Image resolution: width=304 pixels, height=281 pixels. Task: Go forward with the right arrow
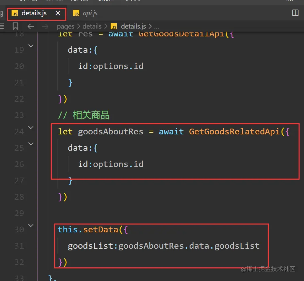click(45, 26)
